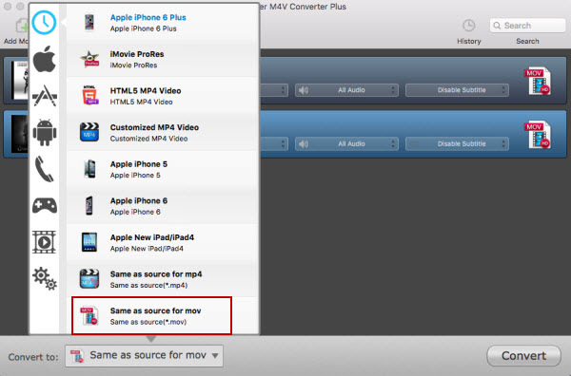The width and height of the screenshot is (571, 376).
Task: Click the Apple iPhone 6 device icon
Action: 89,206
